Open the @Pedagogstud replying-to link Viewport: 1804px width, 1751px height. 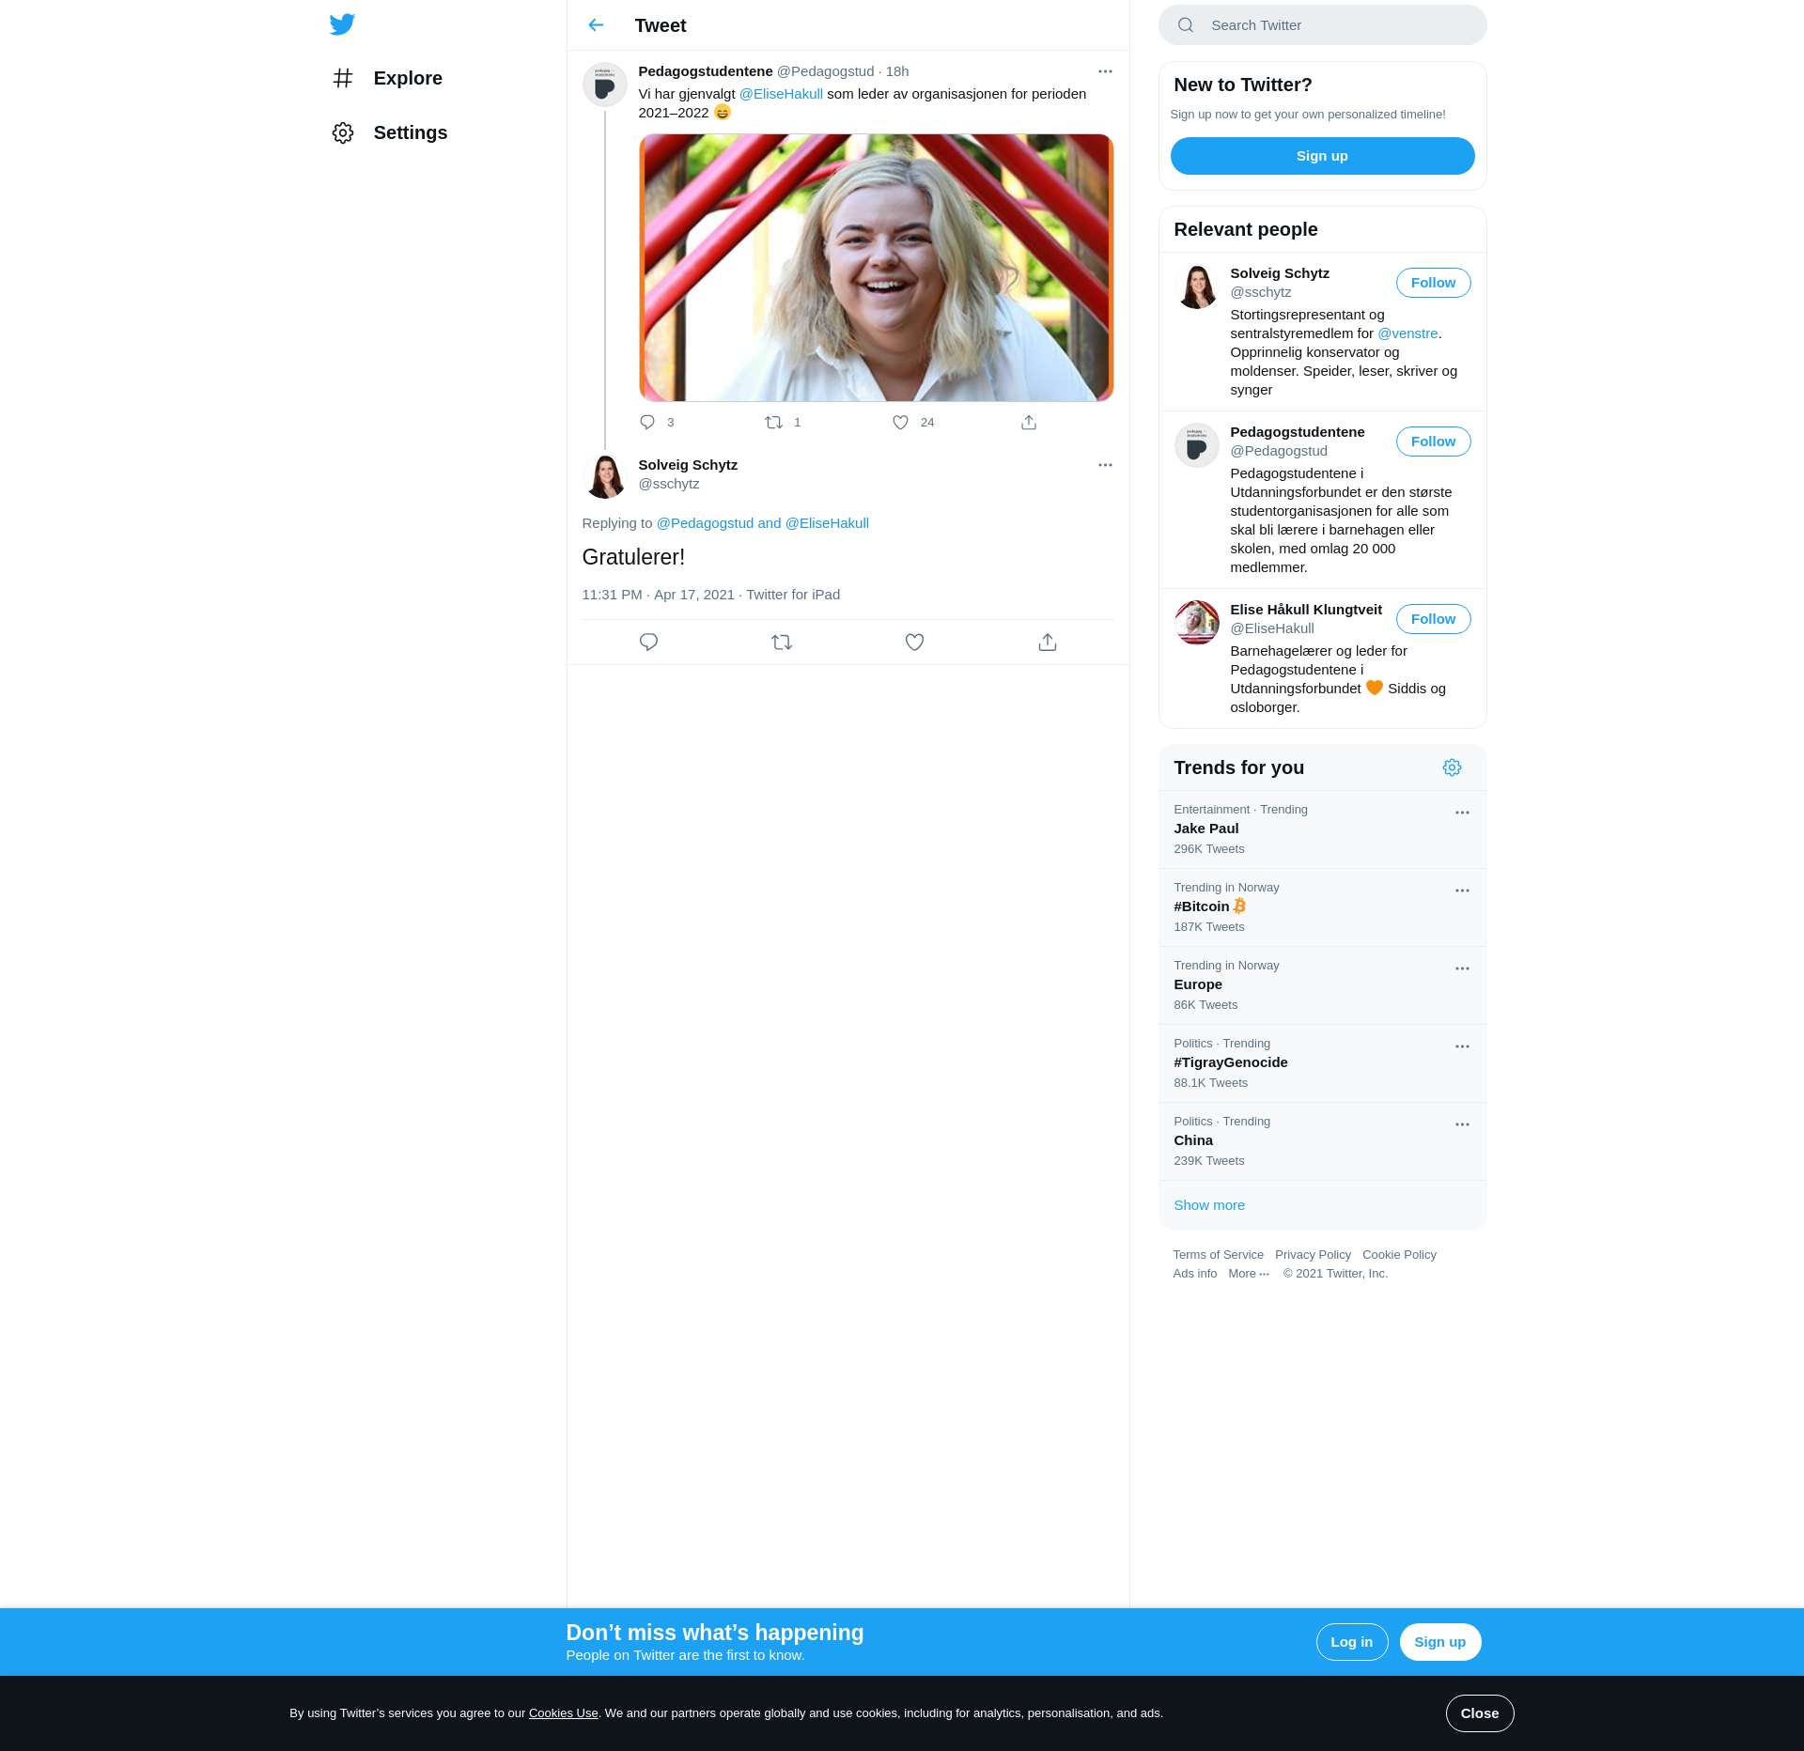click(x=705, y=523)
